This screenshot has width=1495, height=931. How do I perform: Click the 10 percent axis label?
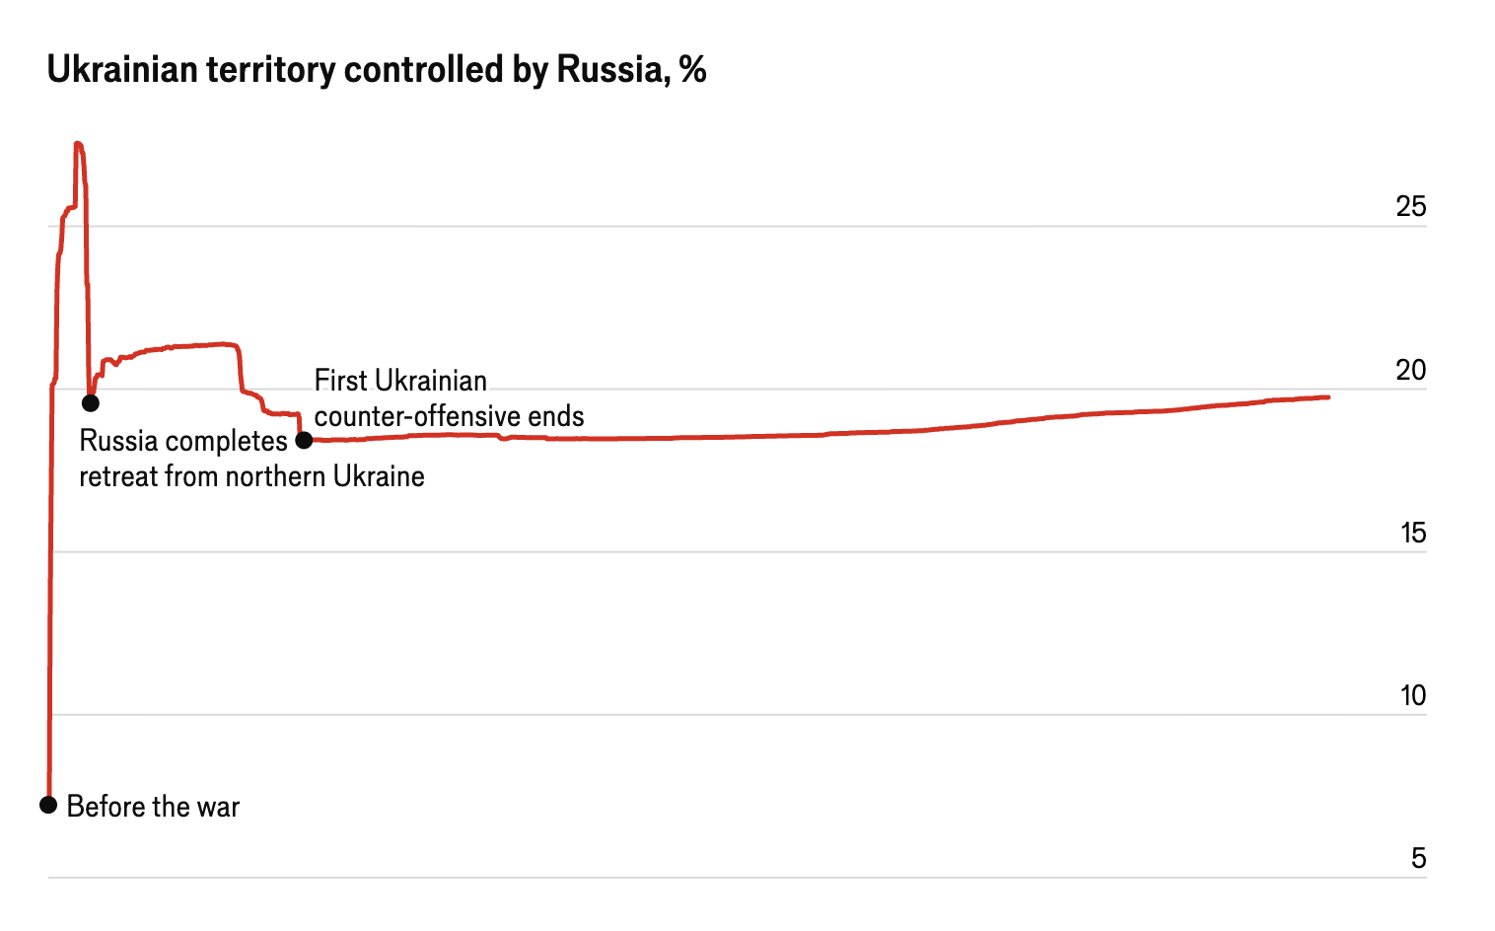click(x=1413, y=696)
